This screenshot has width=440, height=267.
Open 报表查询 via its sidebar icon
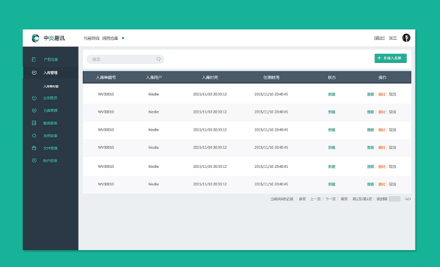click(x=34, y=123)
